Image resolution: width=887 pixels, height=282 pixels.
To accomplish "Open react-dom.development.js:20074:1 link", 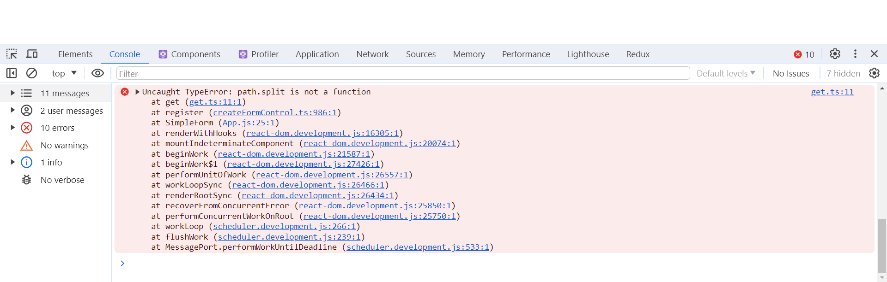I will pos(380,143).
